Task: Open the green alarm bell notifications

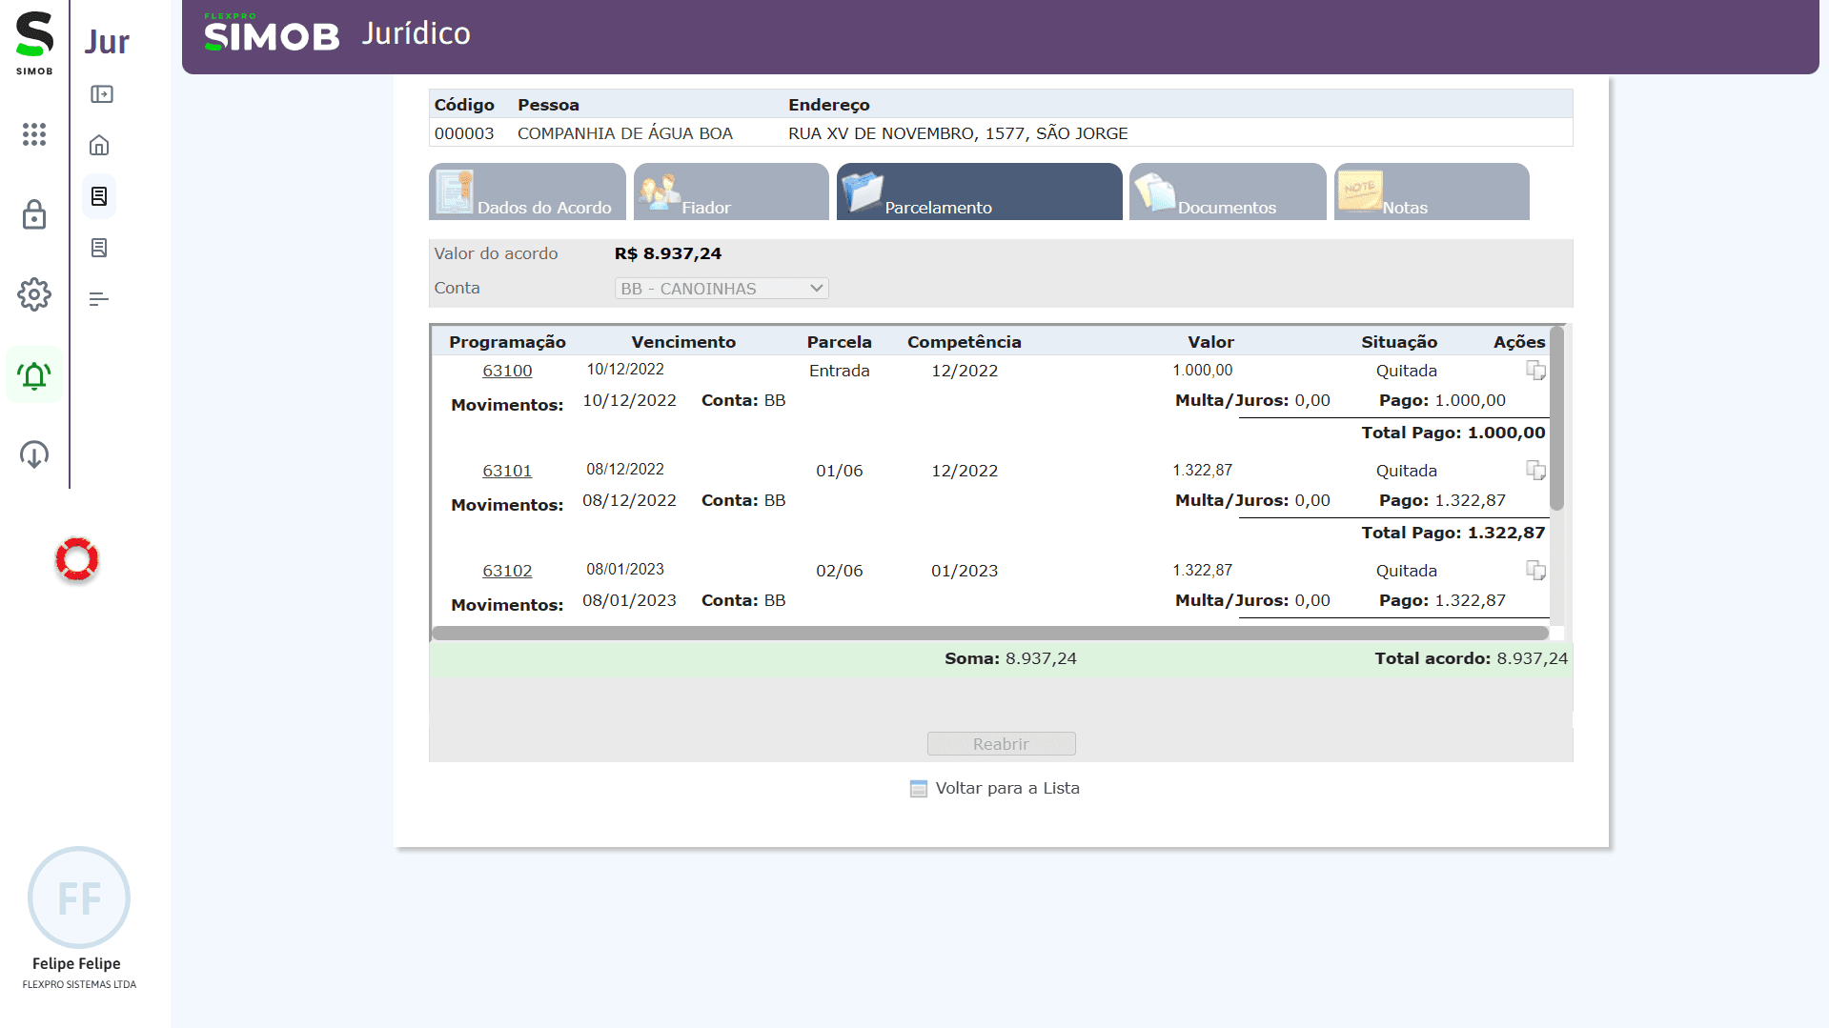Action: 34,375
